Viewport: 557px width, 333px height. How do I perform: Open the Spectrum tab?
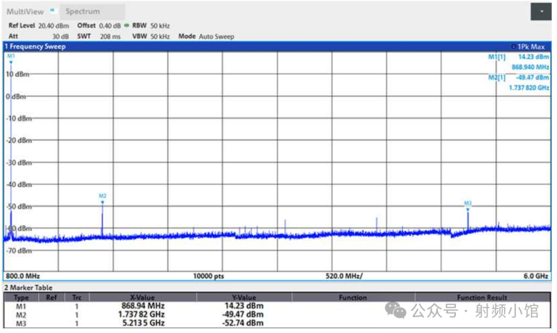(x=83, y=11)
